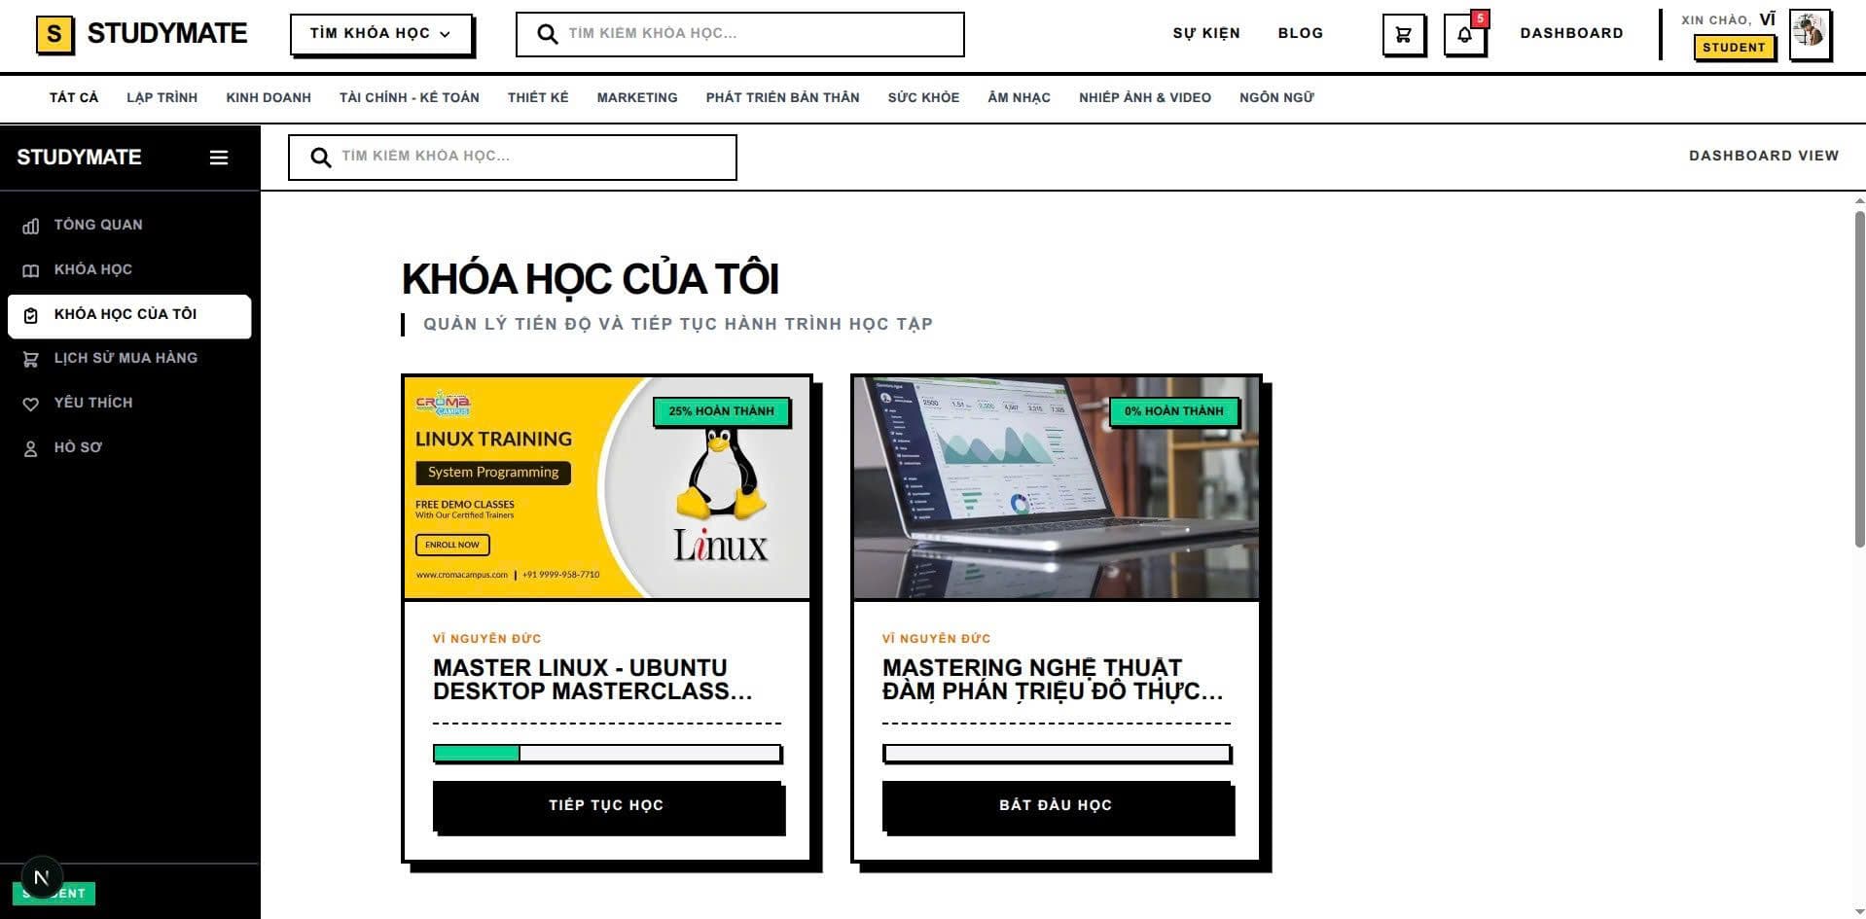Open the Sự Kiện link
The width and height of the screenshot is (1866, 919).
1206,33
